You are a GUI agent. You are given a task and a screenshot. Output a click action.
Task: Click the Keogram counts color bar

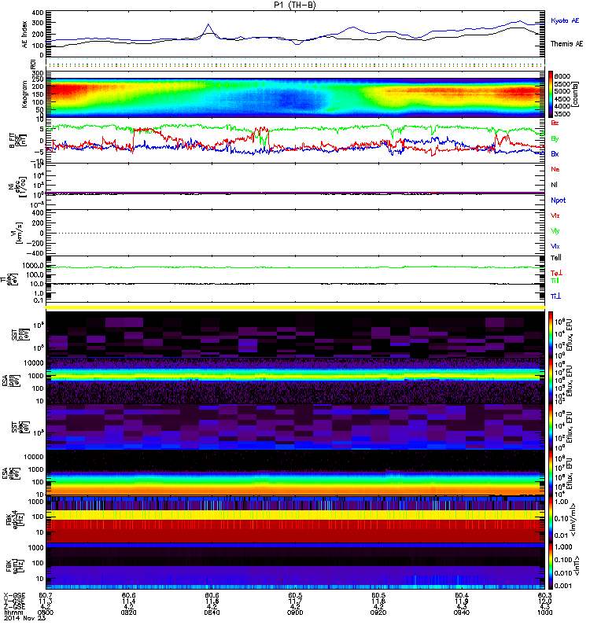[551, 94]
